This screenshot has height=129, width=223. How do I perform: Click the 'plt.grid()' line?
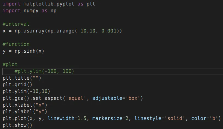(x=18, y=85)
